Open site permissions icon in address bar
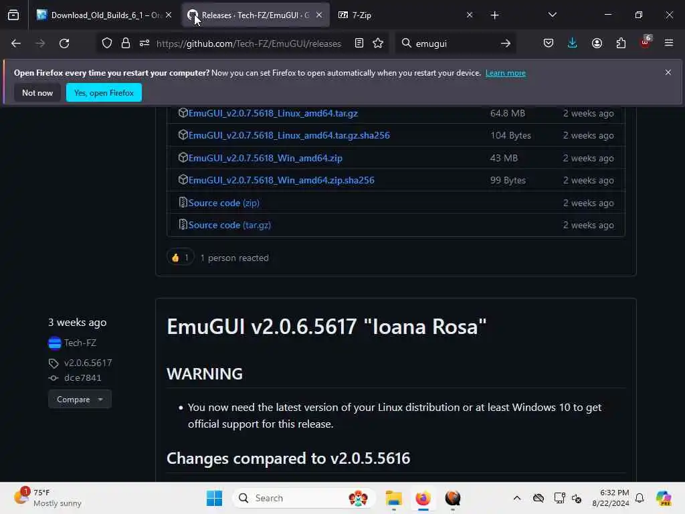 pos(144,44)
